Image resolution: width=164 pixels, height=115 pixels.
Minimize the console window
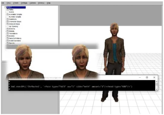(x=140, y=77)
